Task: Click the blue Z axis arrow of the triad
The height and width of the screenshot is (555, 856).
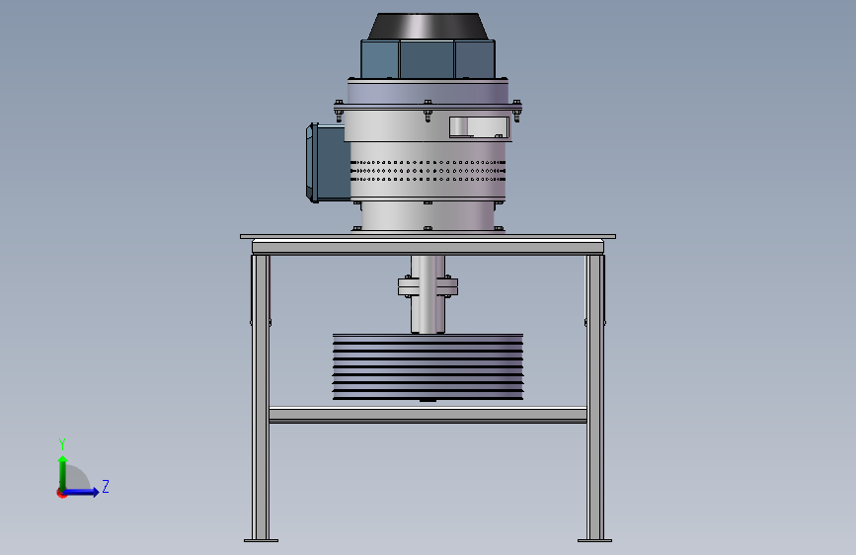Action: [x=82, y=492]
